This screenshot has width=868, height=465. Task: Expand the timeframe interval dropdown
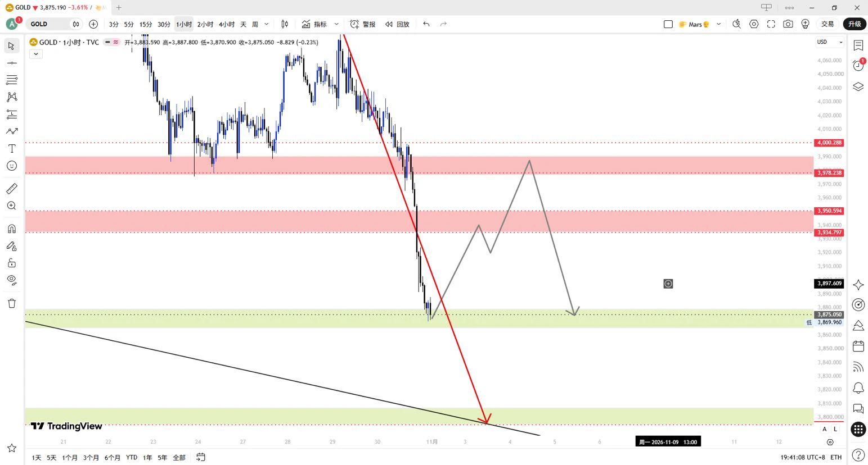click(267, 24)
